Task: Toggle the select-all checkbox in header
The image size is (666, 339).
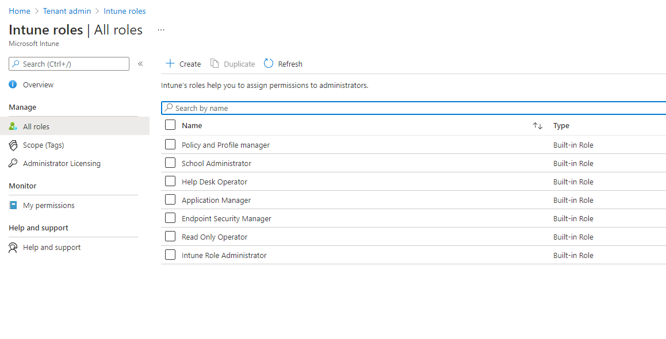Action: (x=170, y=125)
